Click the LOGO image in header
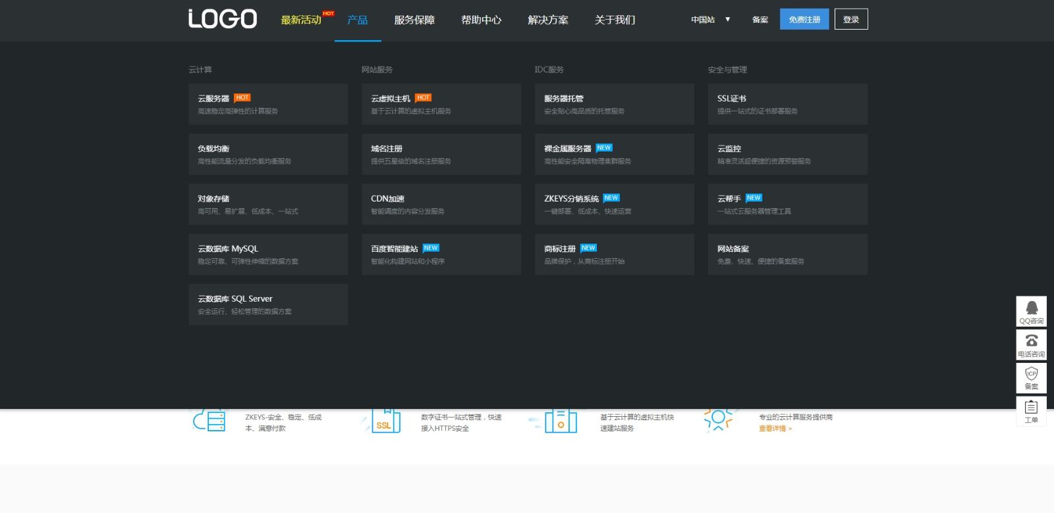 (223, 19)
